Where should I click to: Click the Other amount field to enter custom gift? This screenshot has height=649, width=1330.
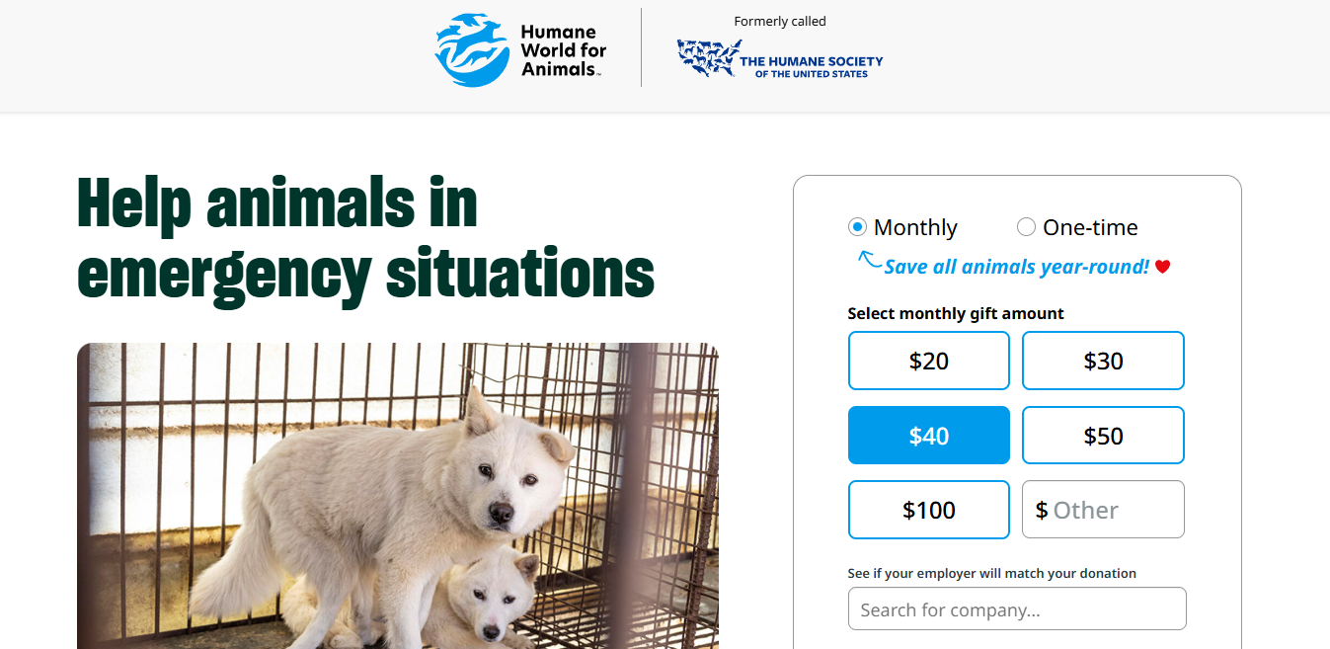click(x=1102, y=509)
